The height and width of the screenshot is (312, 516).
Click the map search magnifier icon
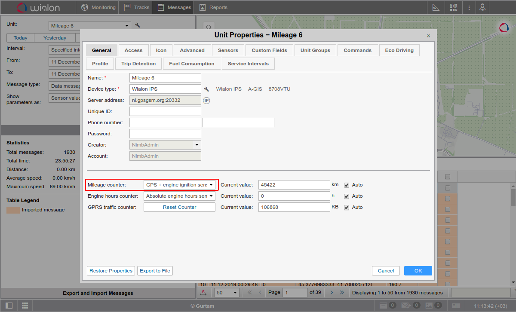click(x=208, y=27)
